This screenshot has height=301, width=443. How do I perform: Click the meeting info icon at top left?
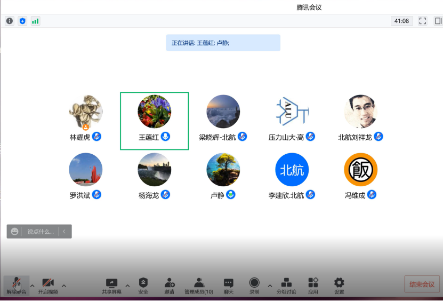10,21
